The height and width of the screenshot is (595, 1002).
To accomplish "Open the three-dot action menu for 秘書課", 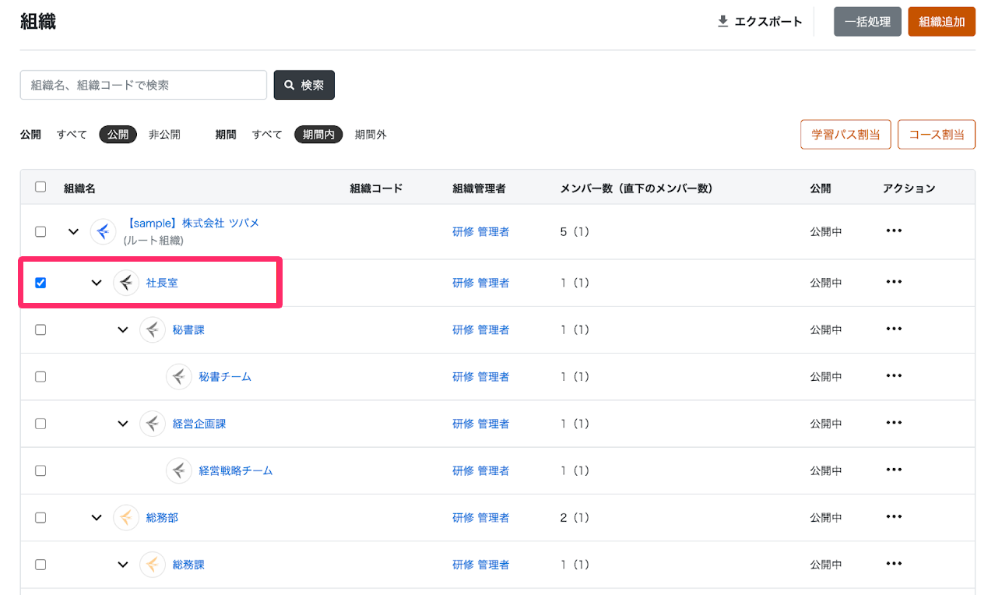I will [894, 329].
